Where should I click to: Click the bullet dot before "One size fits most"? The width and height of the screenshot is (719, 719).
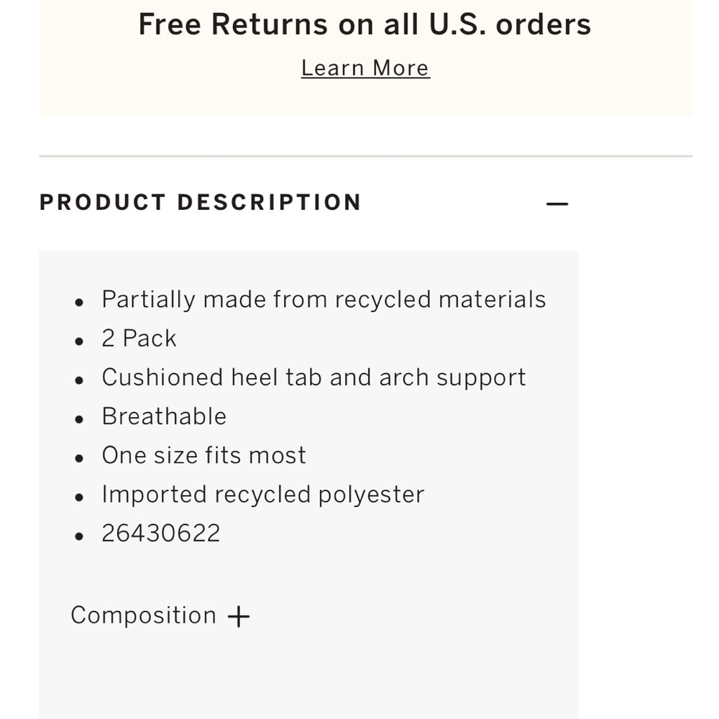80,458
